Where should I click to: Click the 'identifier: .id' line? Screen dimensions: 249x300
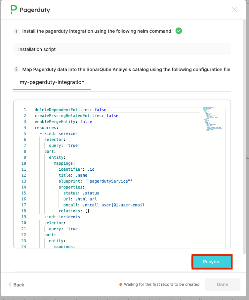pos(76,169)
